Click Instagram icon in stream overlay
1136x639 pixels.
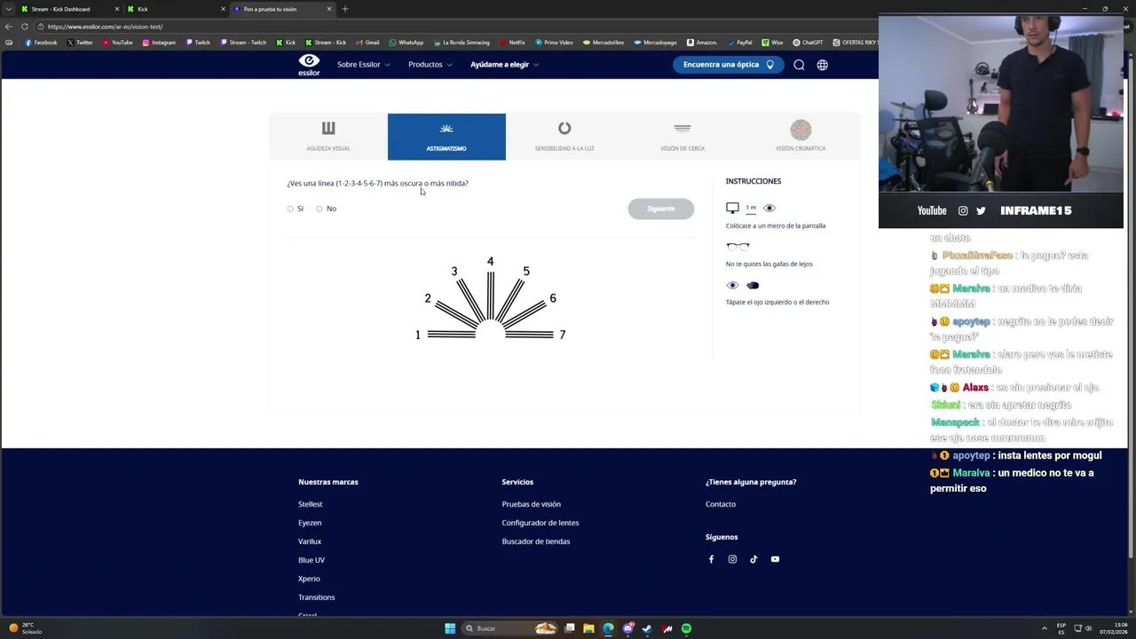(963, 210)
